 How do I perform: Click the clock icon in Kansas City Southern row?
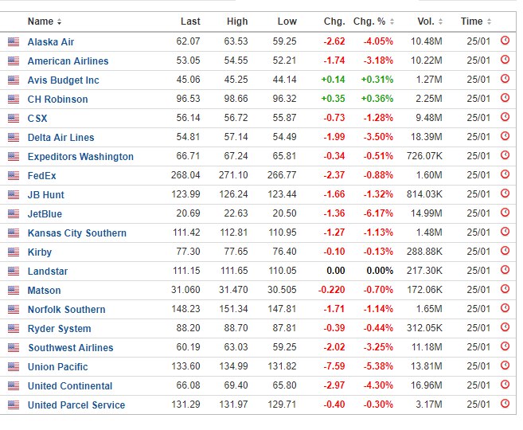505,232
